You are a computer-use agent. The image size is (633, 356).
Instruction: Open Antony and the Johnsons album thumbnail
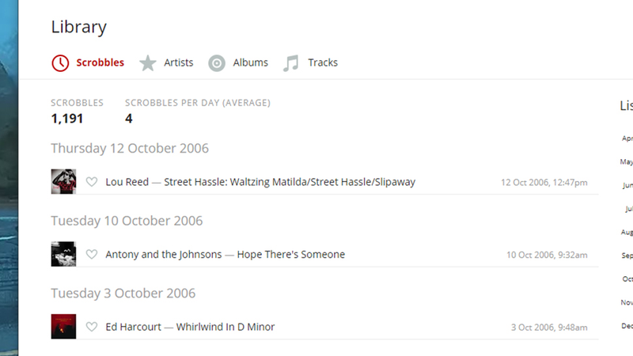click(63, 254)
